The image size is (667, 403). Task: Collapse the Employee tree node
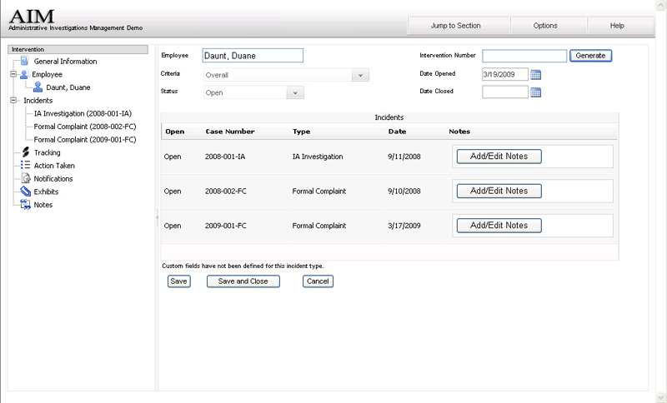tap(13, 74)
